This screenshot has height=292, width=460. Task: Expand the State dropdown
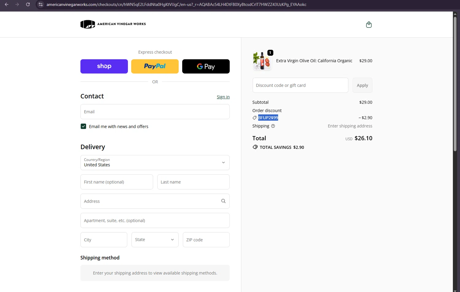155,240
